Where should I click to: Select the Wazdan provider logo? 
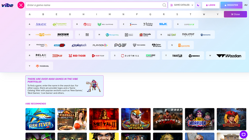(229, 56)
